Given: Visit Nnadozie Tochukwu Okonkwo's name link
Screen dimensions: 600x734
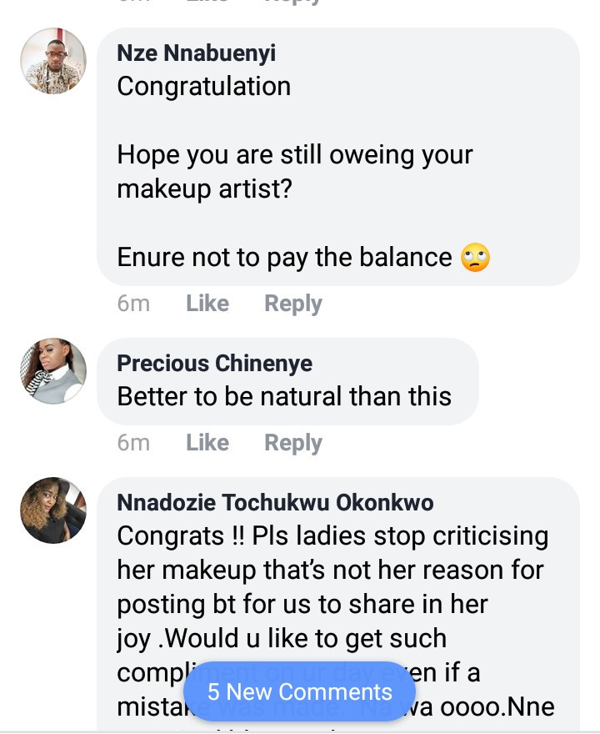Looking at the screenshot, I should coord(275,502).
